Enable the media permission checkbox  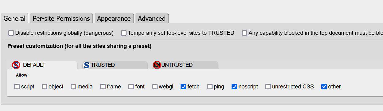[73, 87]
